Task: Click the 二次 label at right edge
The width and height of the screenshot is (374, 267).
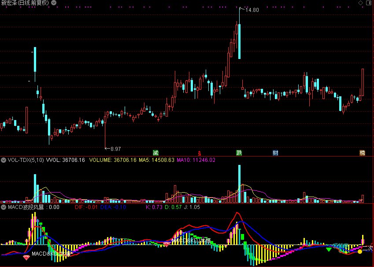Action: click(x=367, y=248)
